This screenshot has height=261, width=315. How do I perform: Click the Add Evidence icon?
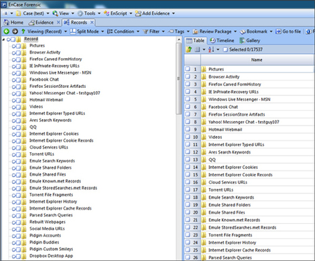tap(138, 14)
